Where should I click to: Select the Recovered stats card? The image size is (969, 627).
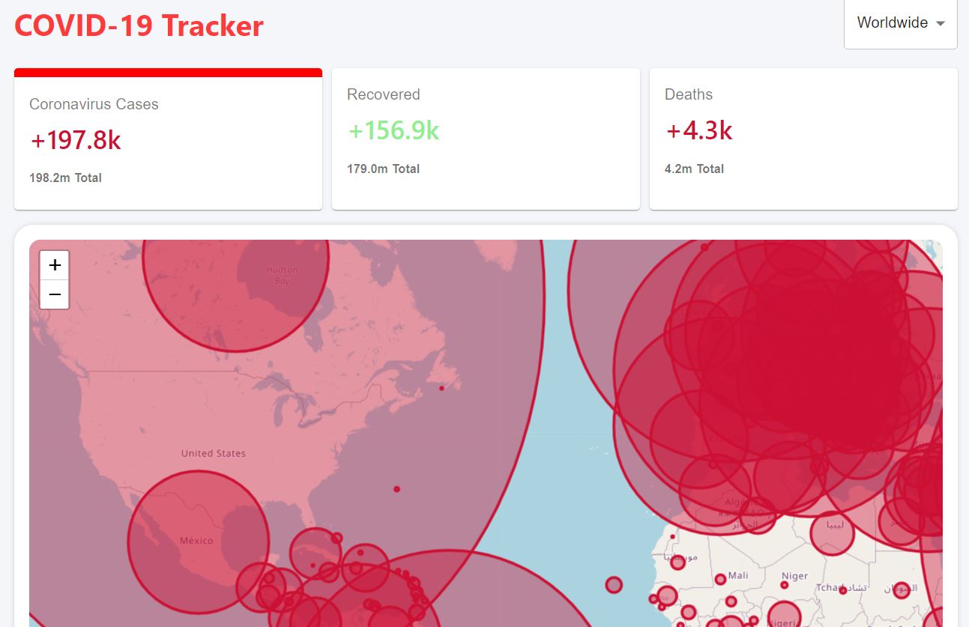tap(486, 139)
